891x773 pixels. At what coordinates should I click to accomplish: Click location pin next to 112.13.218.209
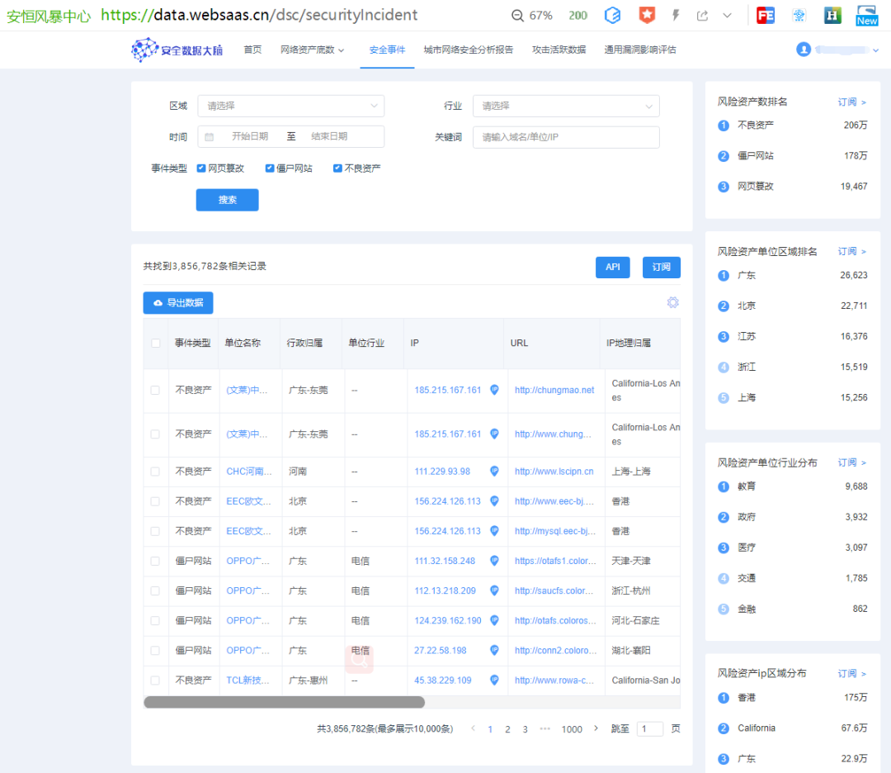point(494,590)
